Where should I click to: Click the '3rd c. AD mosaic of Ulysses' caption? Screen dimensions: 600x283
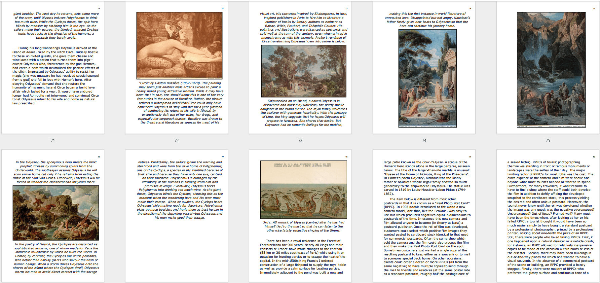pyautogui.click(x=304, y=226)
